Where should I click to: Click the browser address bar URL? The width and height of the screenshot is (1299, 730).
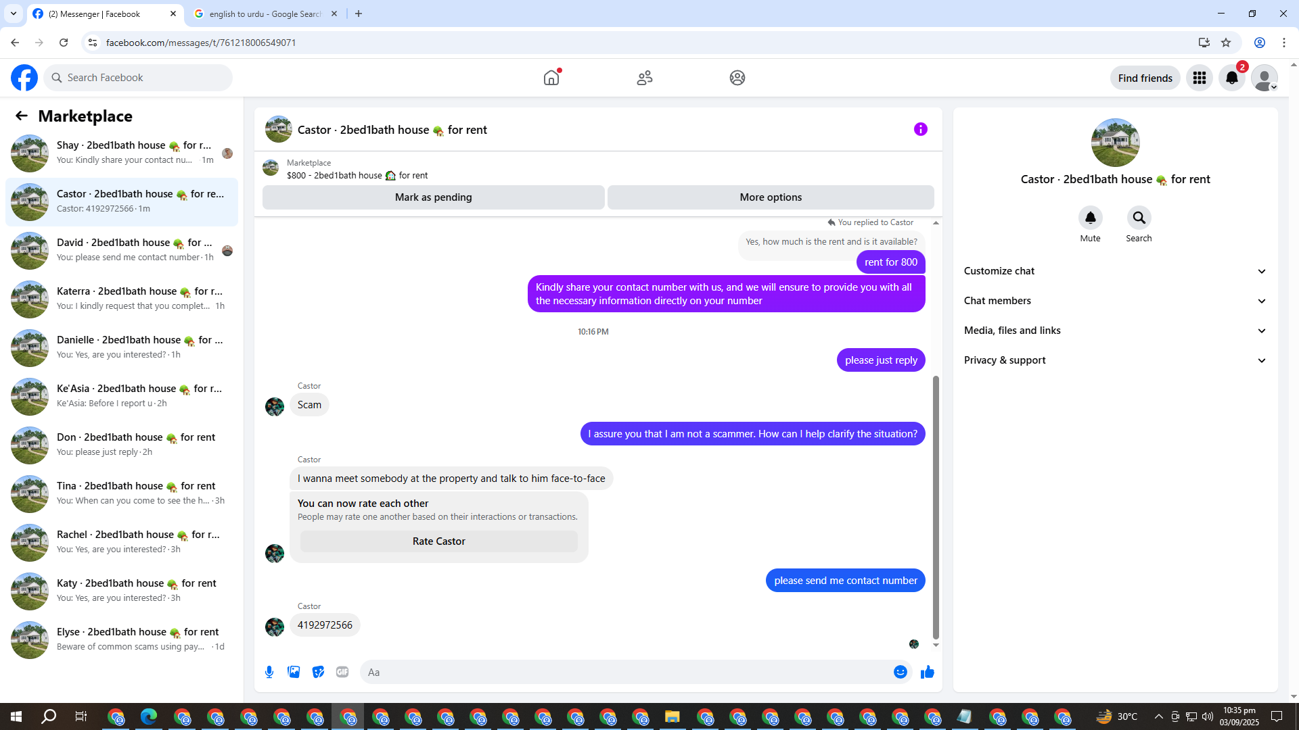pos(201,43)
